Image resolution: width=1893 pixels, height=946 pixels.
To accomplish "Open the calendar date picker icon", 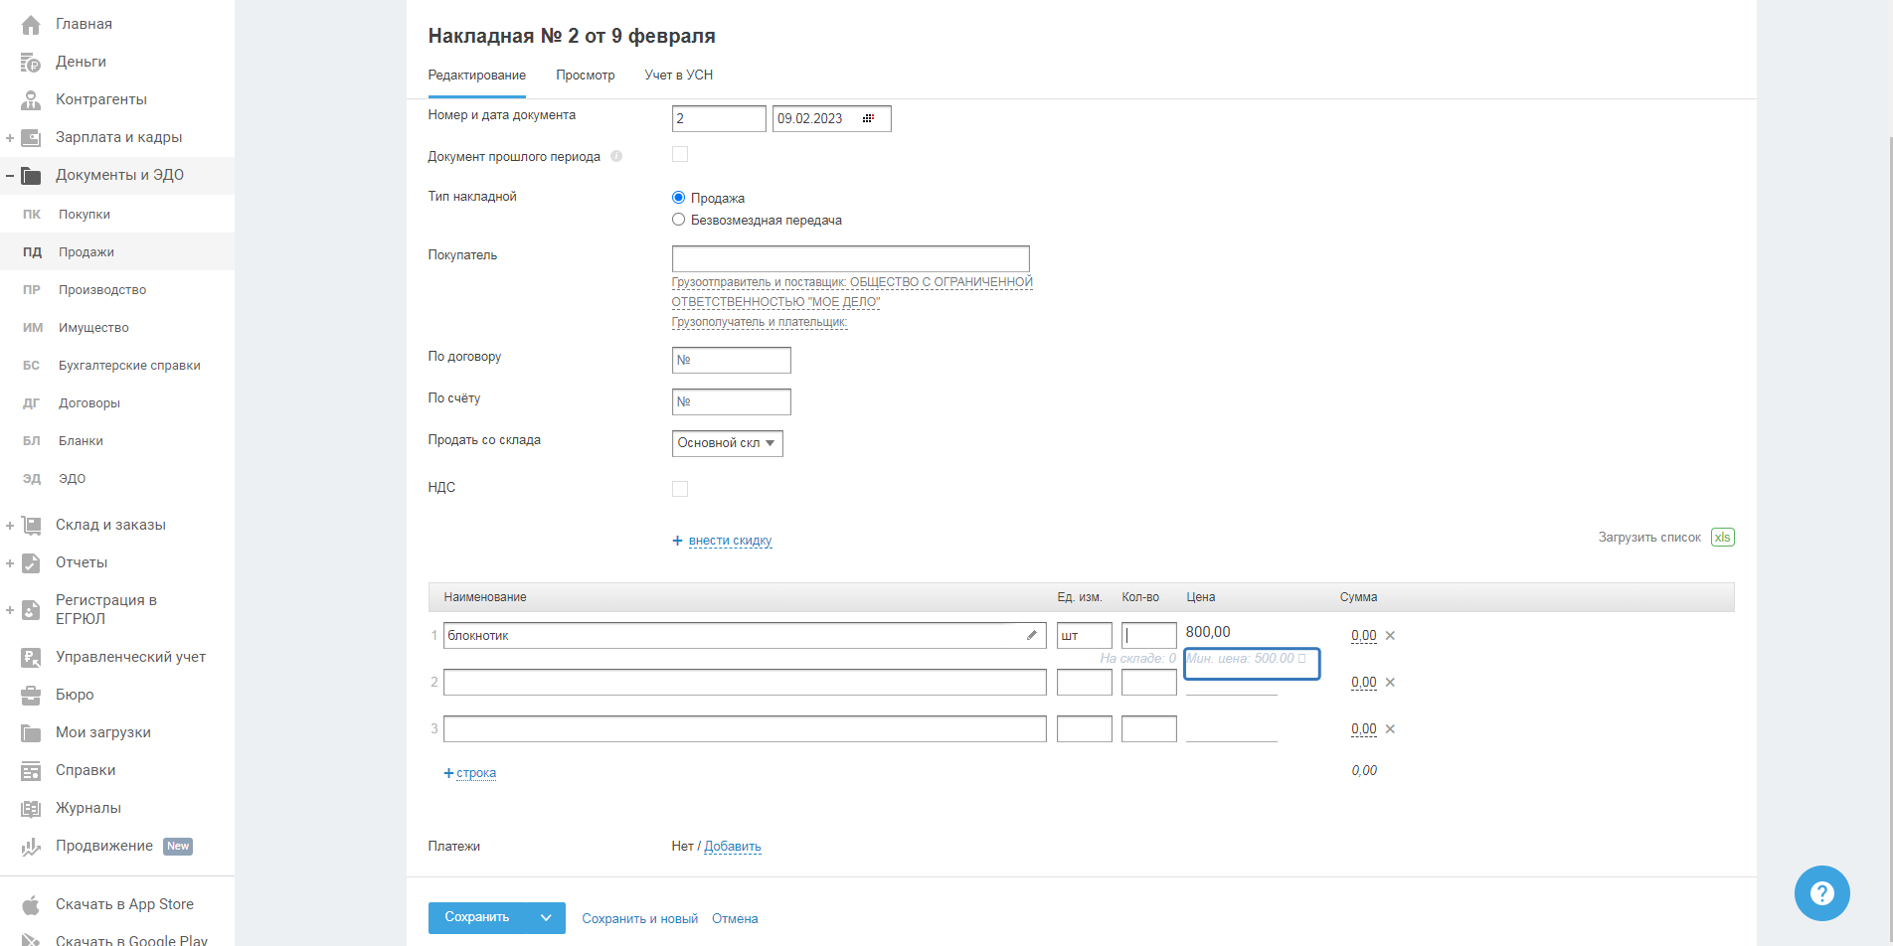I will coord(868,118).
